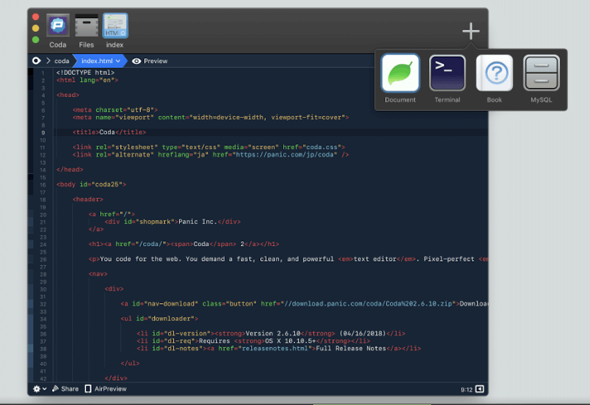Choose the Book help icon

pos(494,73)
